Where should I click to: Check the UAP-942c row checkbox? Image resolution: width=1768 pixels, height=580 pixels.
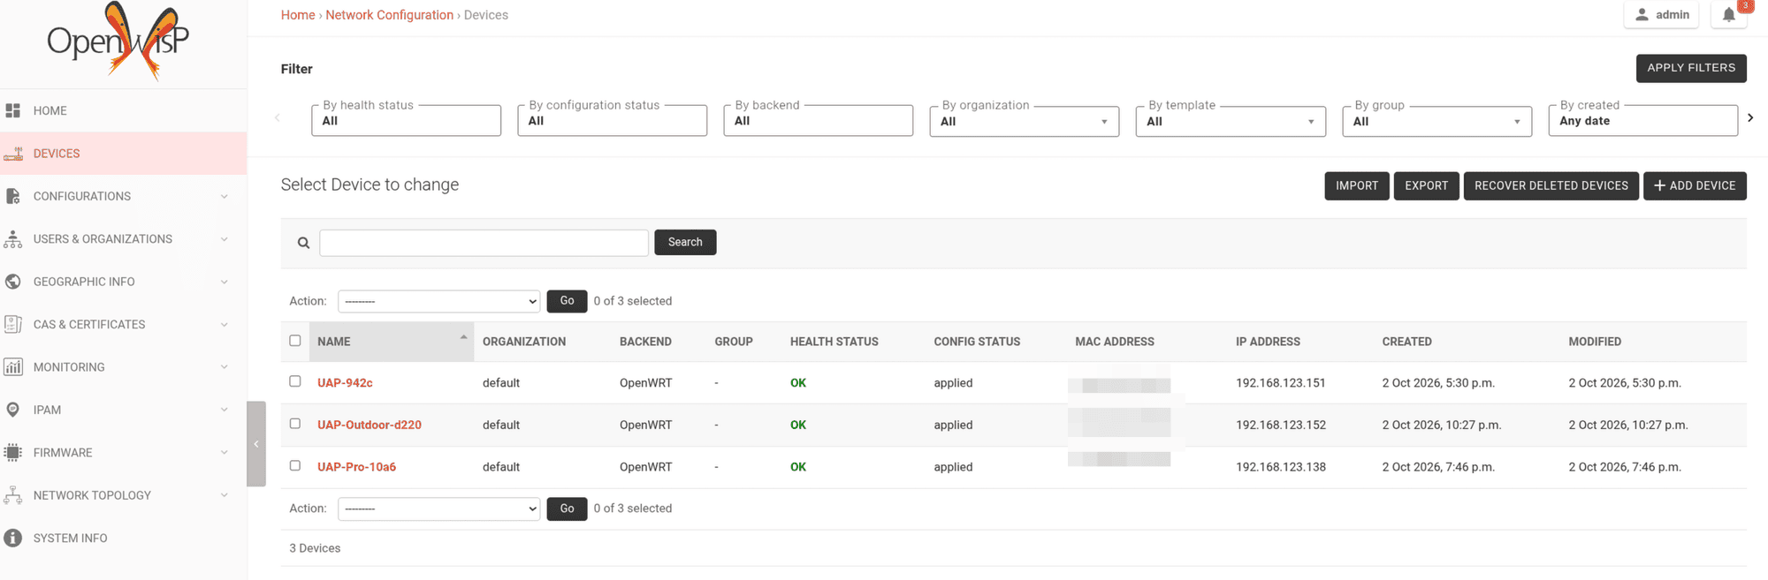pos(295,381)
